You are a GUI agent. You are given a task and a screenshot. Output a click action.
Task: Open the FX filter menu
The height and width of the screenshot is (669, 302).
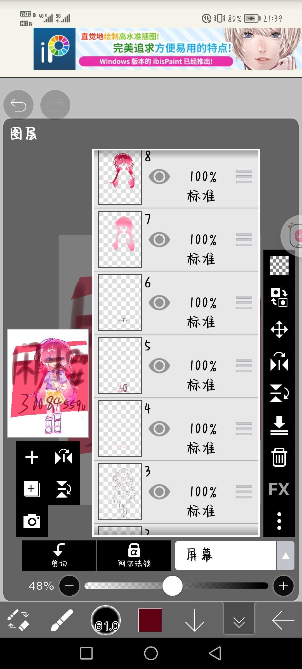(279, 489)
